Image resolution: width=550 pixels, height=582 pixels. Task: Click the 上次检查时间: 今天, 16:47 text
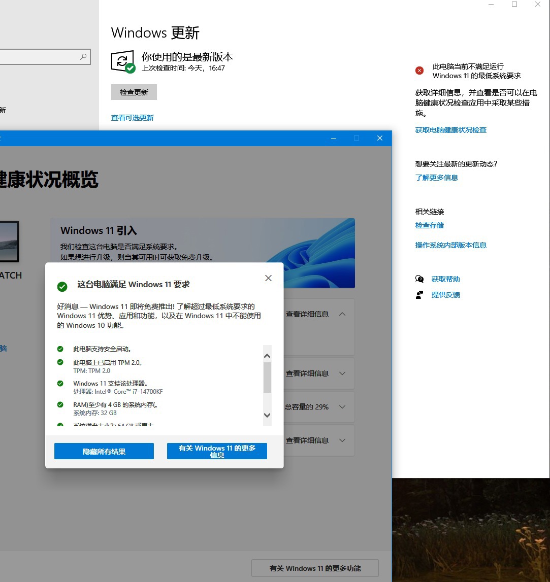tap(183, 68)
